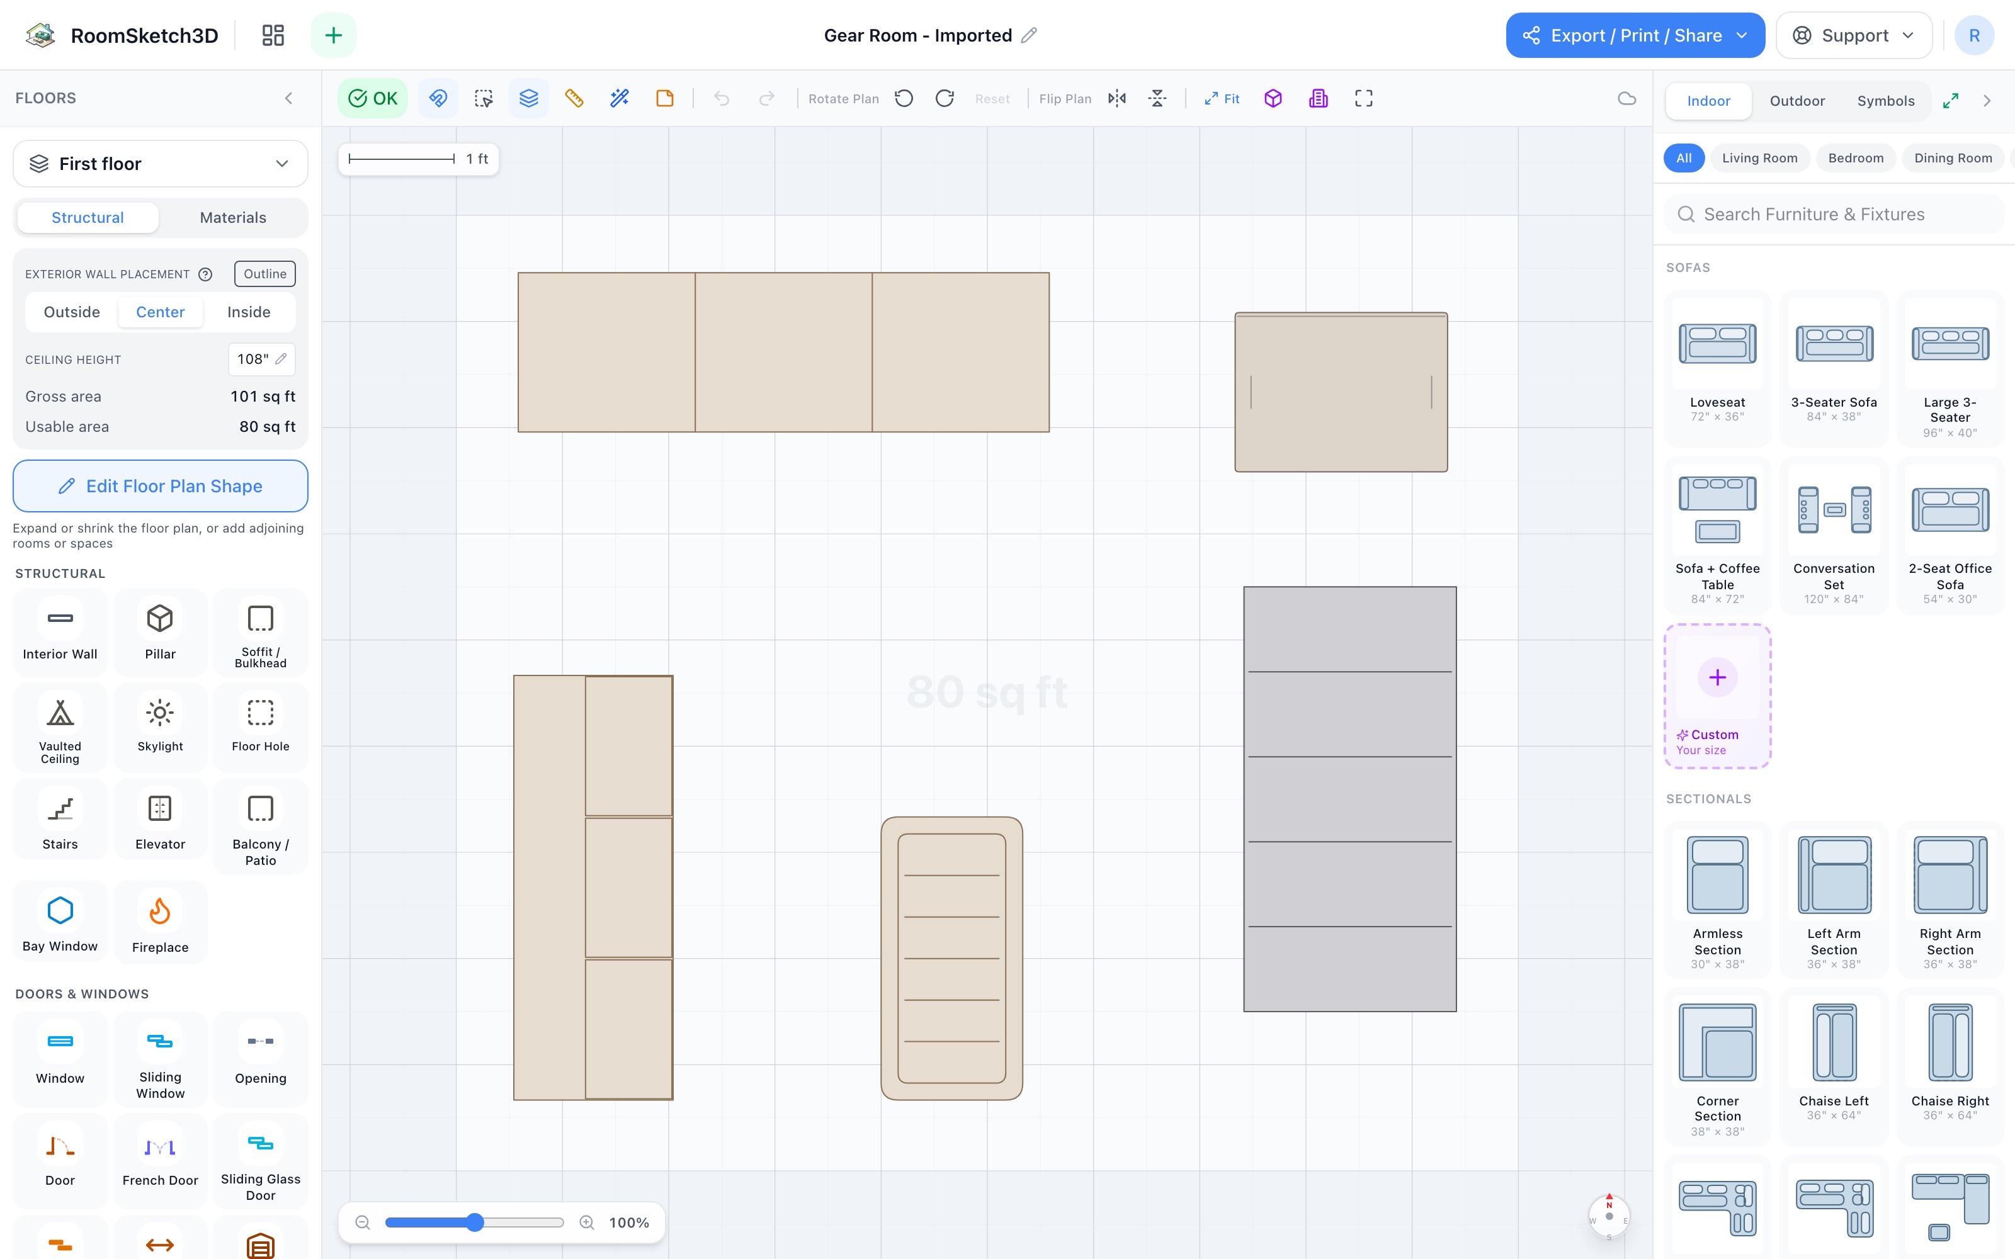Flip plan horizontally
Screen dimensions: 2015x1259
tap(1116, 98)
